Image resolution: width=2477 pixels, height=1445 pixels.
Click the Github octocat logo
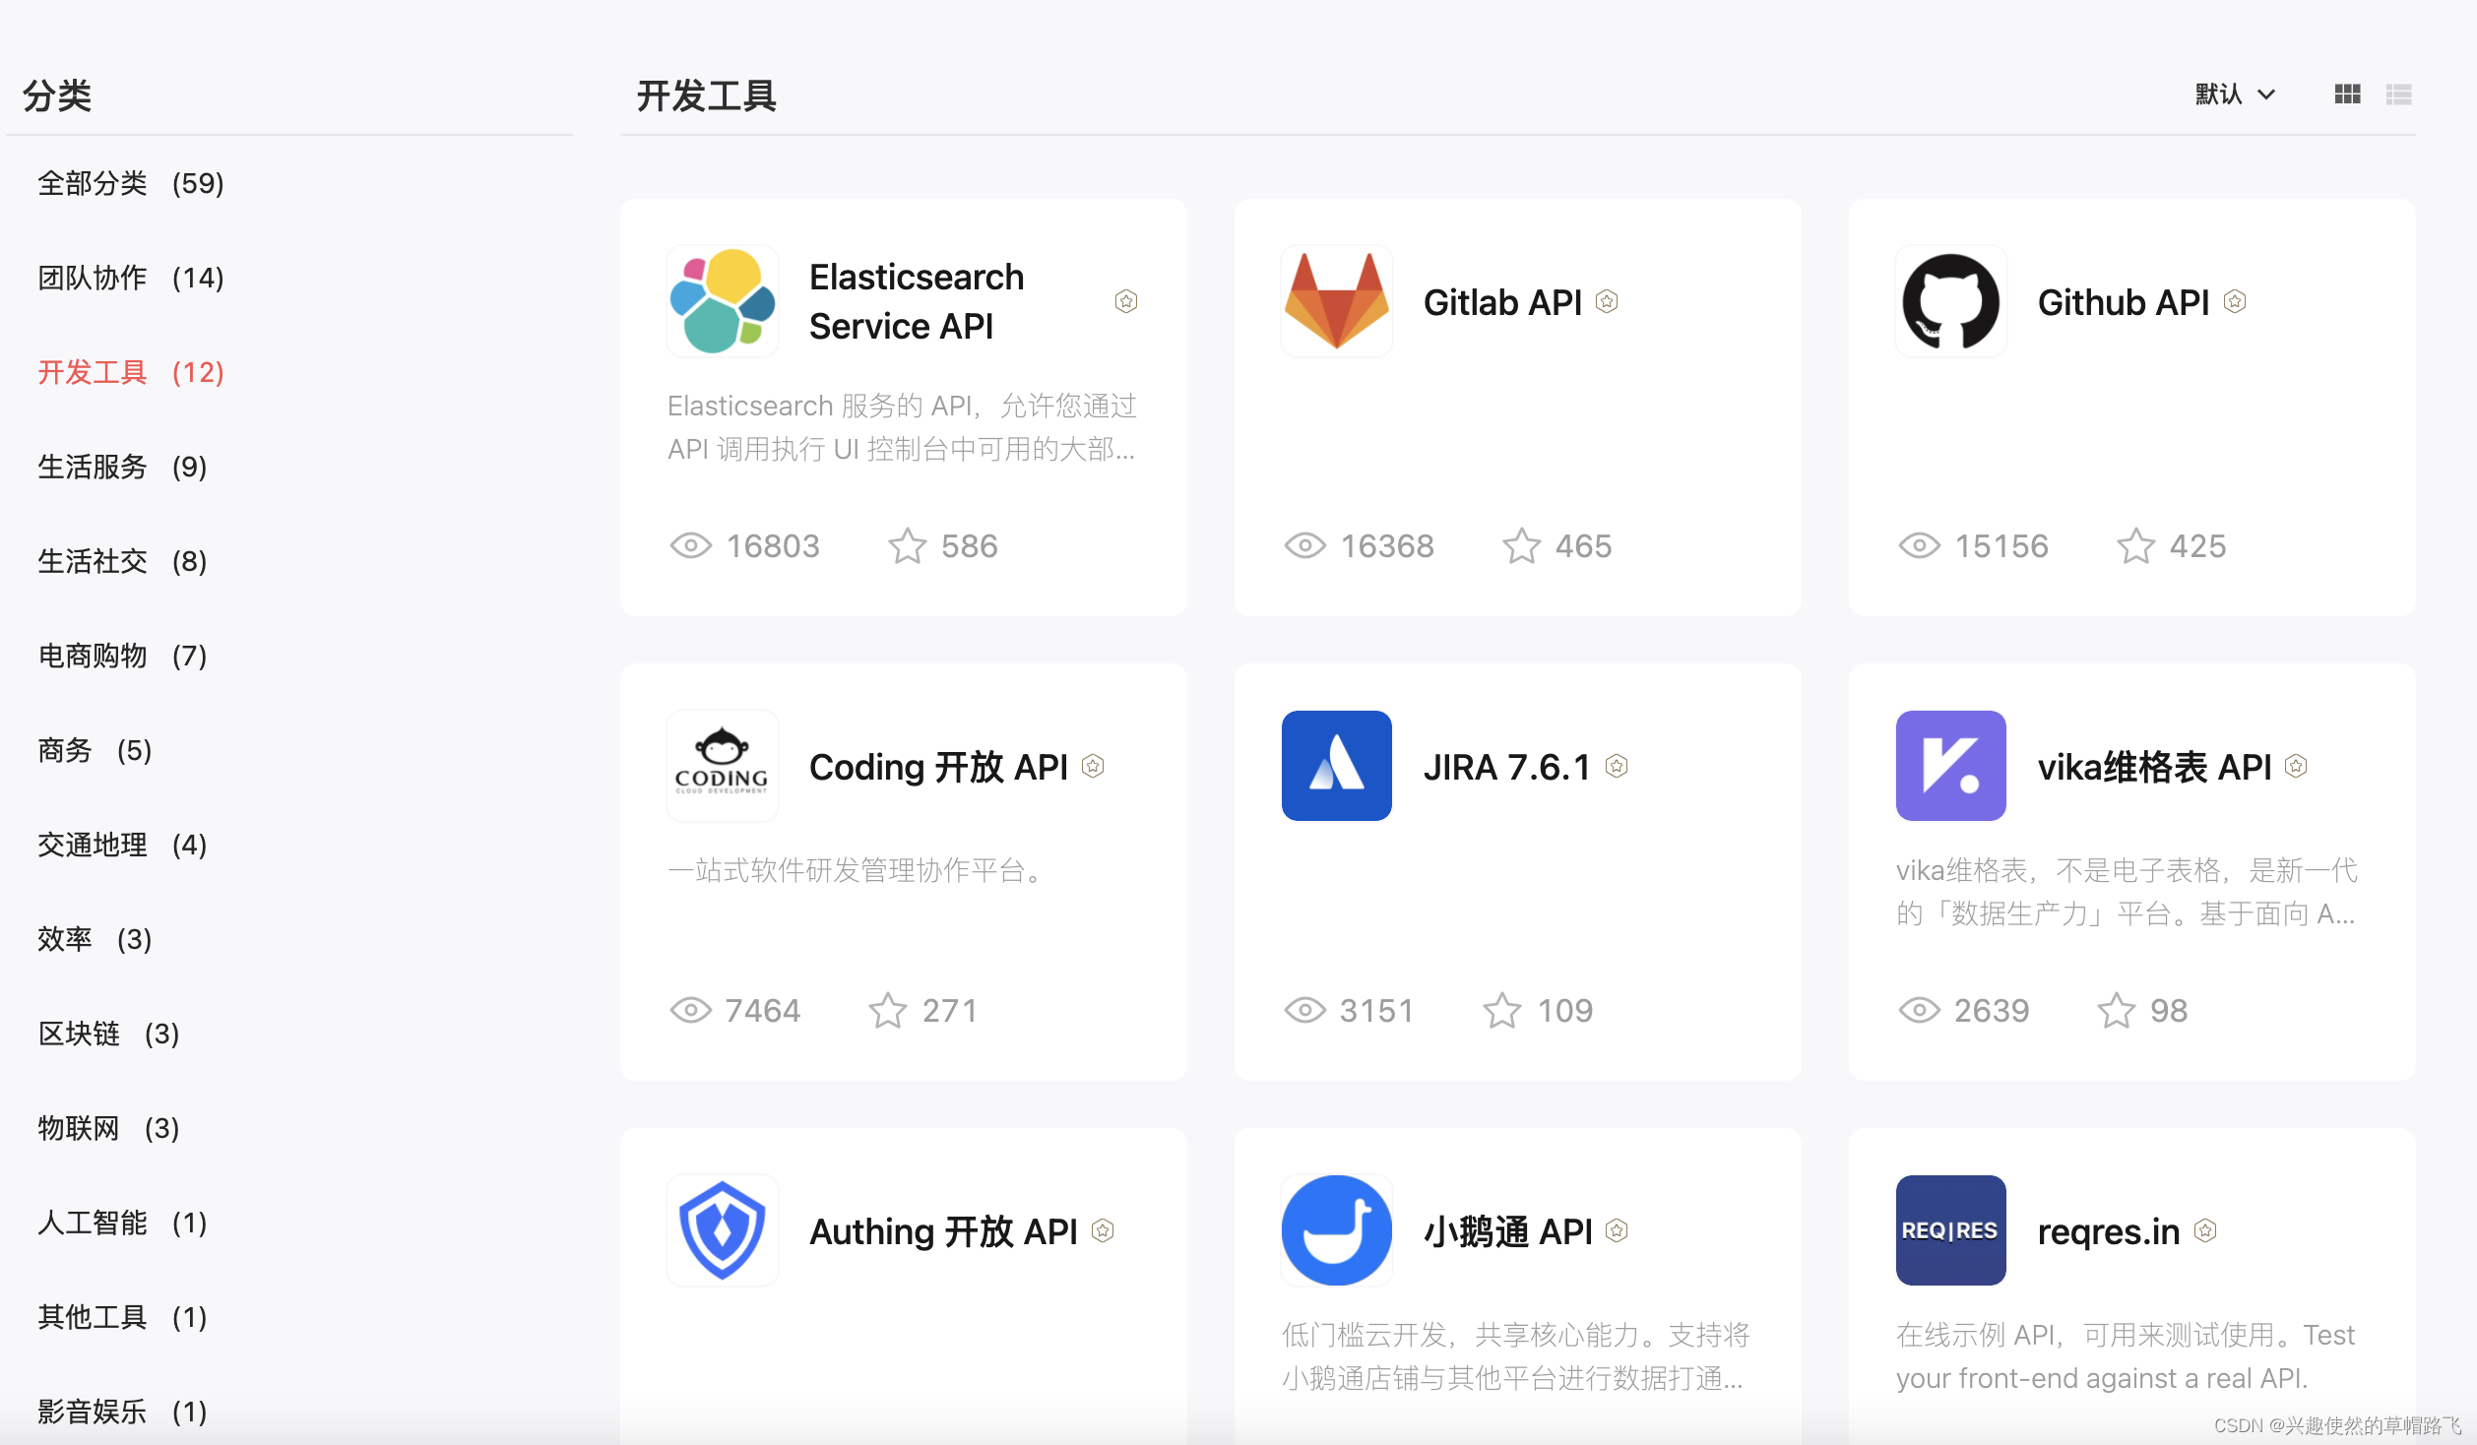click(x=1951, y=301)
